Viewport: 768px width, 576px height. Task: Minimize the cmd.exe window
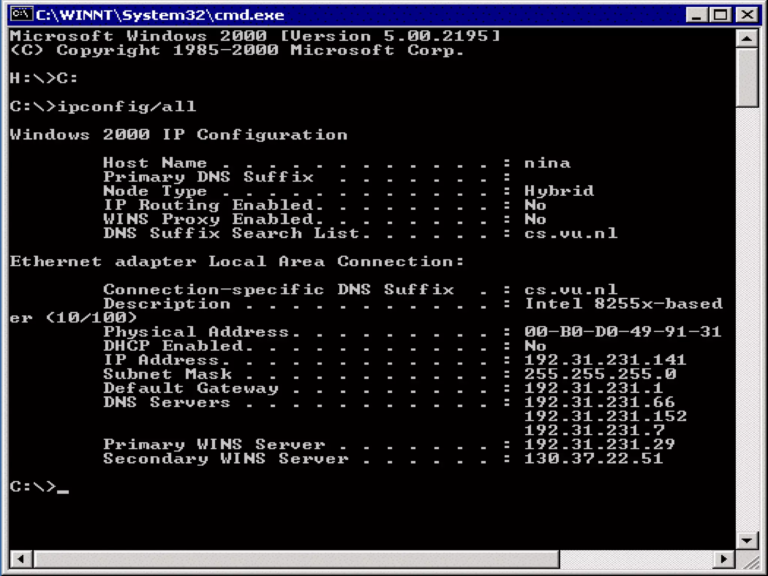click(x=696, y=15)
